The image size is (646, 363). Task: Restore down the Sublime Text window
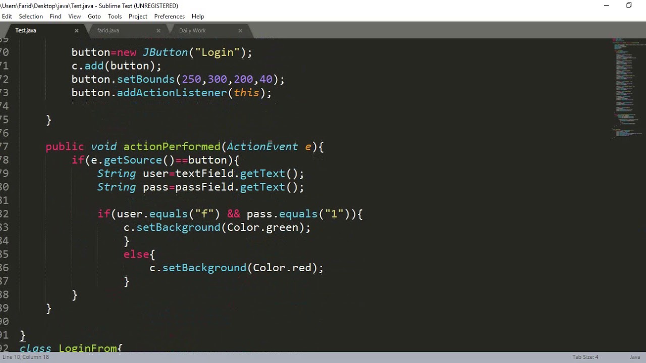coord(629,6)
